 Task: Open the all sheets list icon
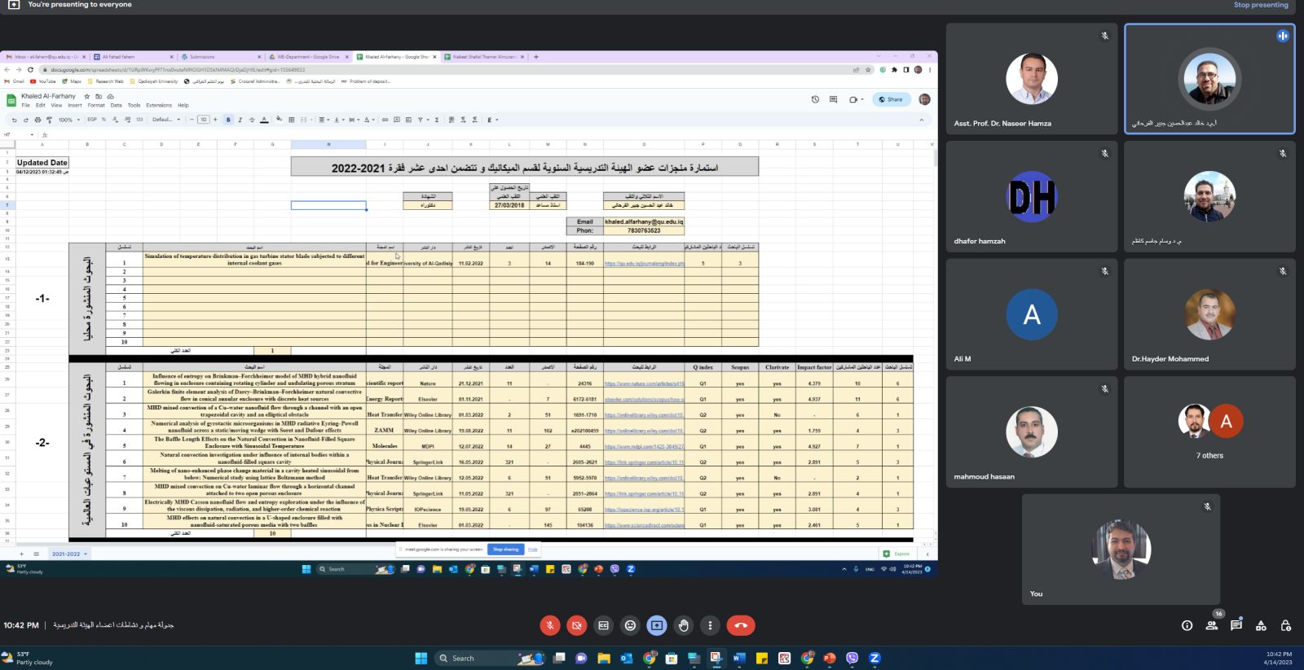click(36, 554)
